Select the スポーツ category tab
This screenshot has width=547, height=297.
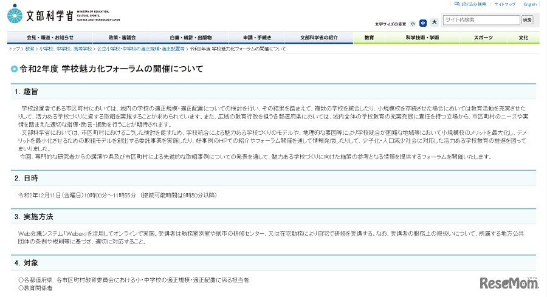pyautogui.click(x=483, y=37)
